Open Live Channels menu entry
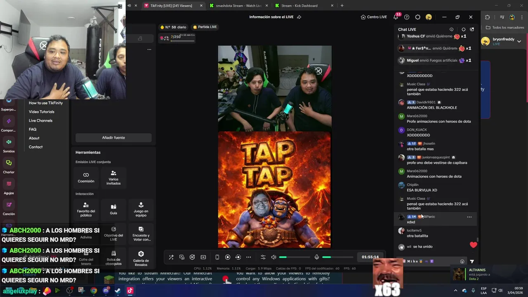 [40, 120]
